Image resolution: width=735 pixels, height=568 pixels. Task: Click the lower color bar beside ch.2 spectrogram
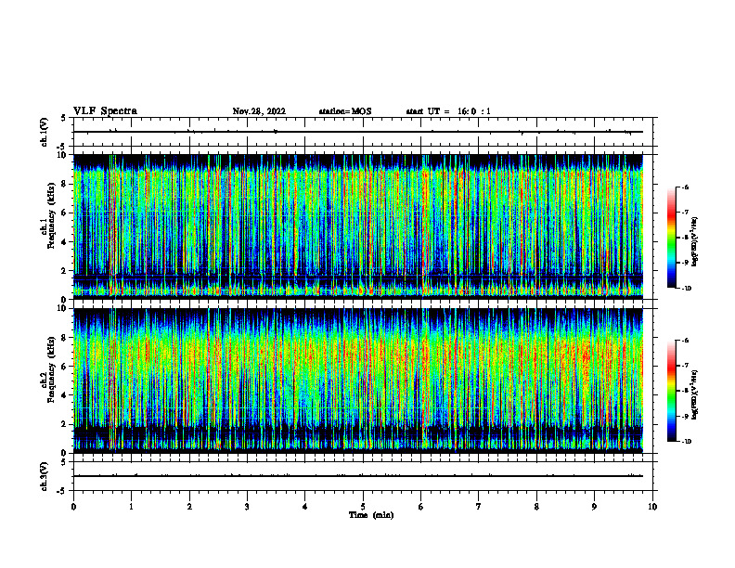pos(671,391)
